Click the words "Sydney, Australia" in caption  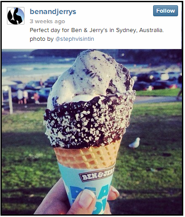tap(140, 30)
